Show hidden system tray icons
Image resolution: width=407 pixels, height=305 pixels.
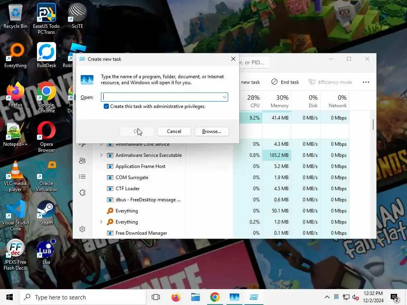[x=327, y=297]
